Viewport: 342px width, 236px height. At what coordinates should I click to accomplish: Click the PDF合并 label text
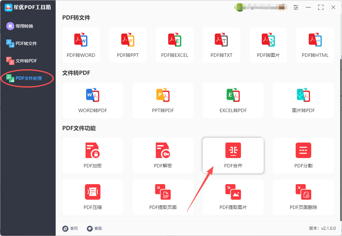[x=233, y=166]
